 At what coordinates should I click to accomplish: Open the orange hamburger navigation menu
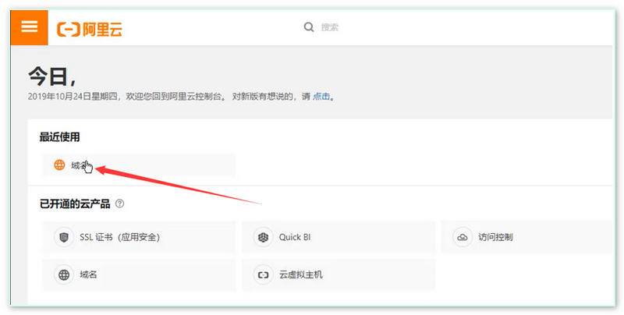29,27
